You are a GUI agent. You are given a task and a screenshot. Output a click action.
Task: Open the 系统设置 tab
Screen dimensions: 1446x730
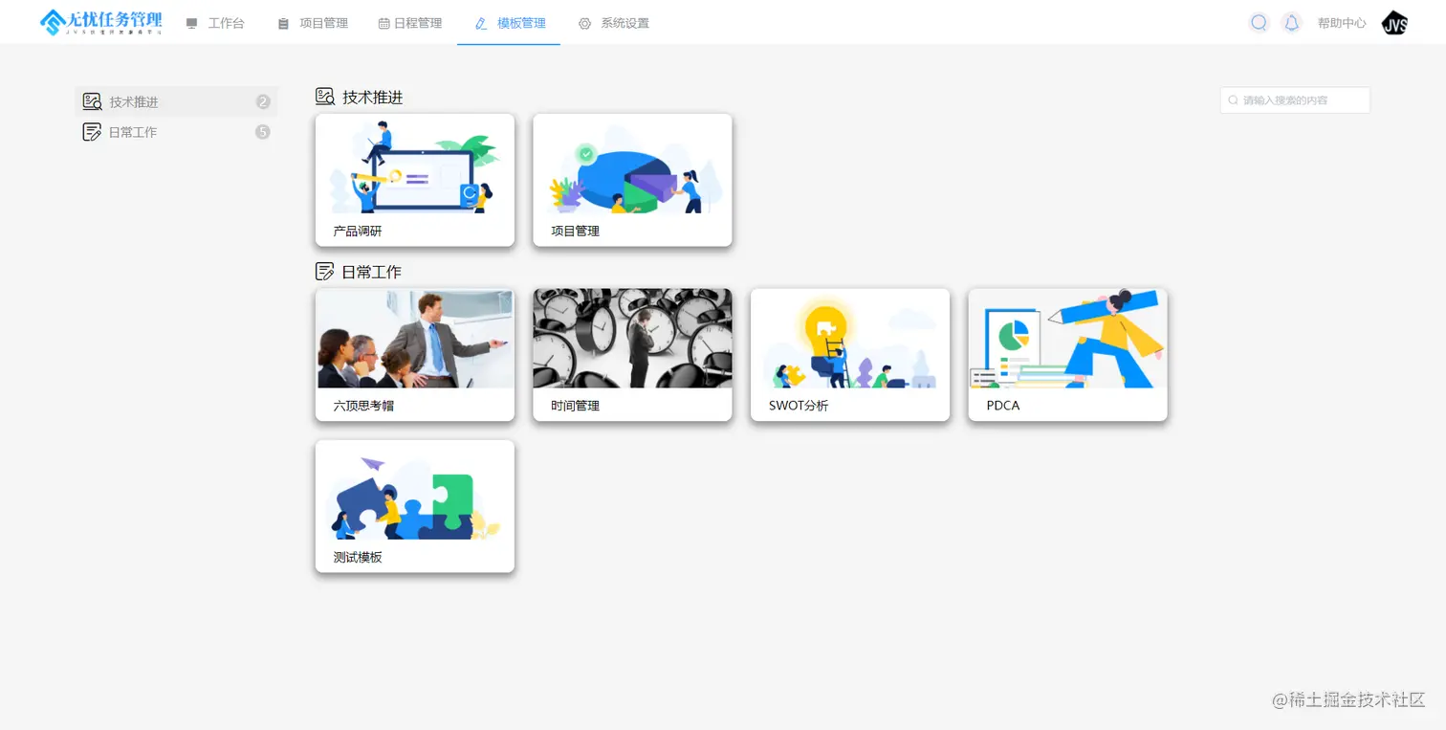point(614,23)
